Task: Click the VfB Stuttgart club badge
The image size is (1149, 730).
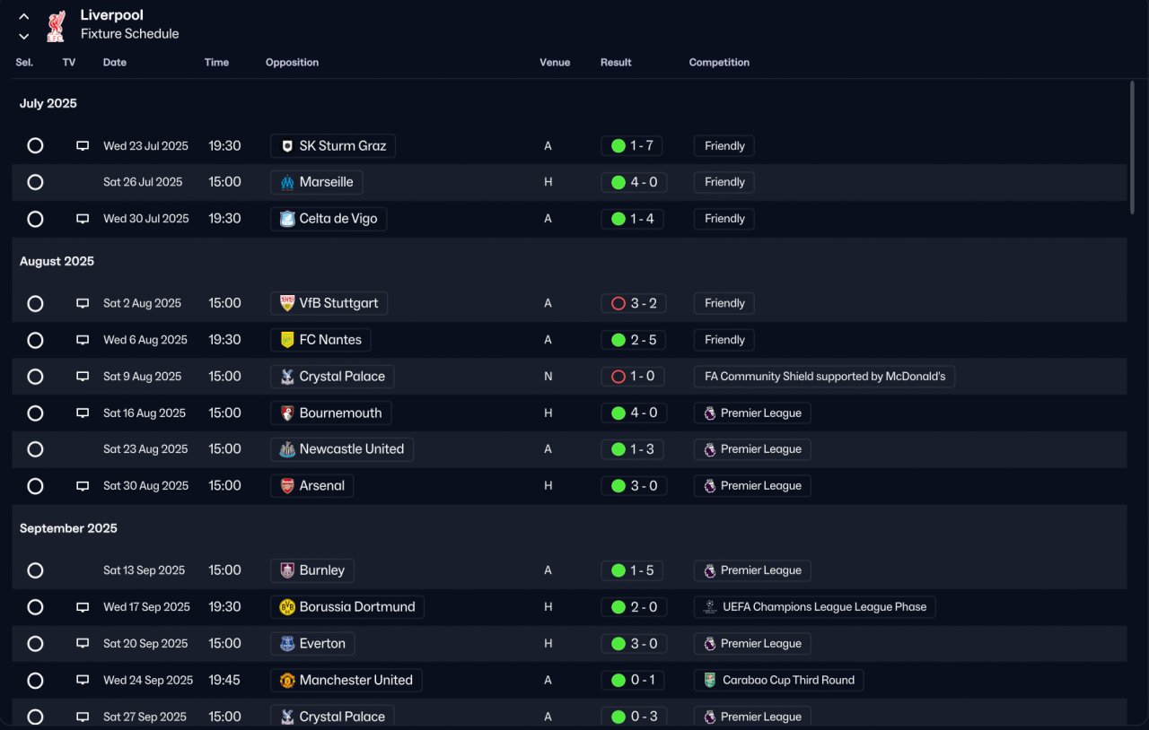Action: [x=287, y=303]
